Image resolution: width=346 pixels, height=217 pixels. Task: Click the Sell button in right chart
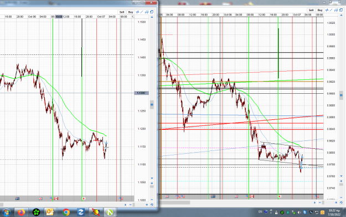tap(311, 10)
